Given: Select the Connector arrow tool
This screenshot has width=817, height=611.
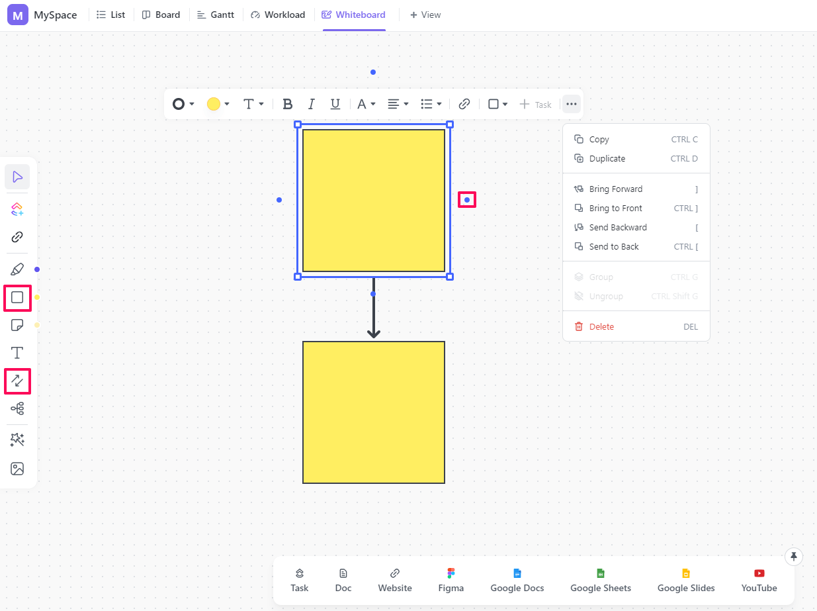Looking at the screenshot, I should pyautogui.click(x=17, y=381).
